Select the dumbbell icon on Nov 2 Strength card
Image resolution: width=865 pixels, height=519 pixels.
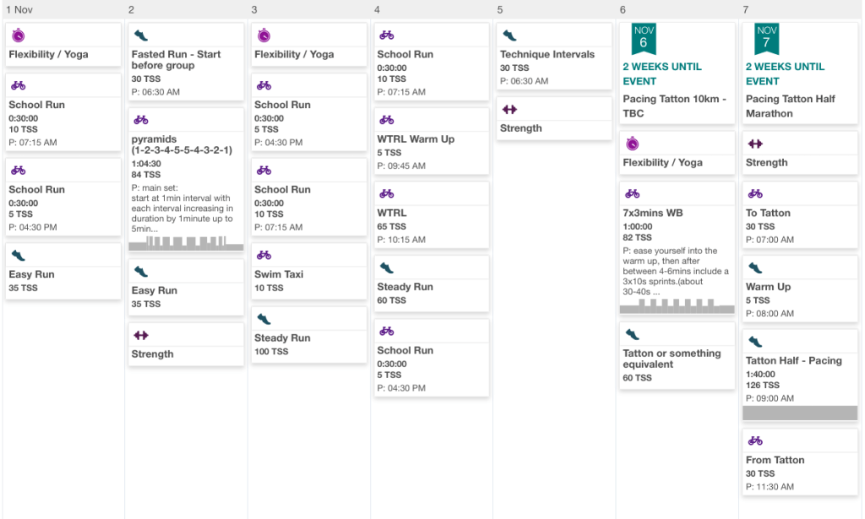[x=141, y=333]
